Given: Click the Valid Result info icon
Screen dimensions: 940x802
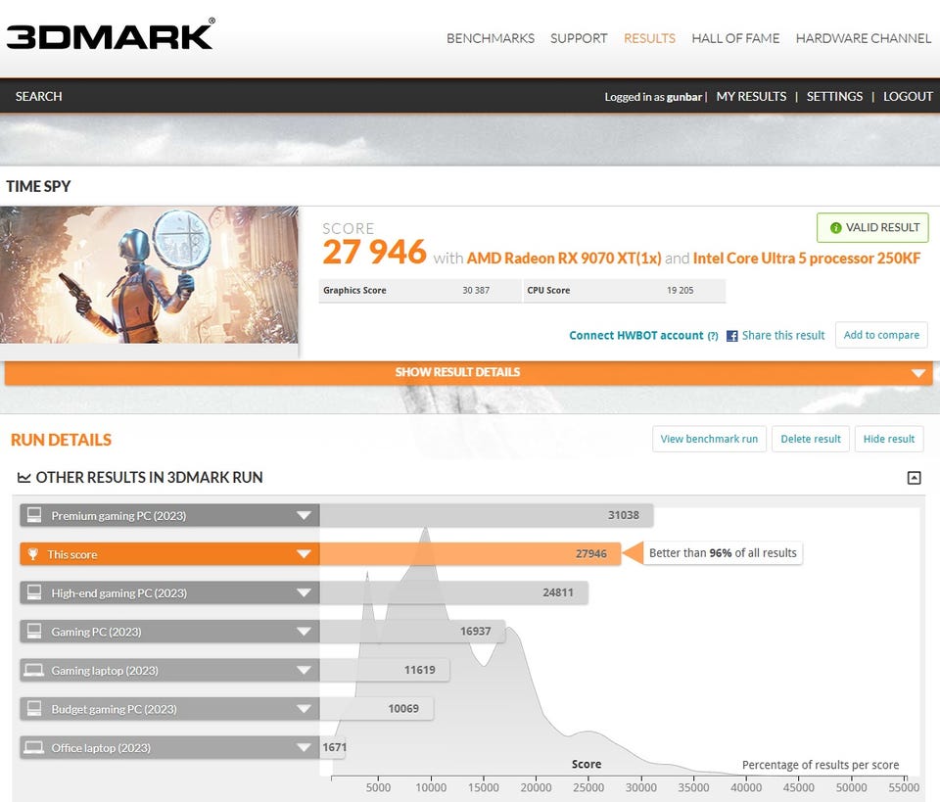Looking at the screenshot, I should [835, 228].
